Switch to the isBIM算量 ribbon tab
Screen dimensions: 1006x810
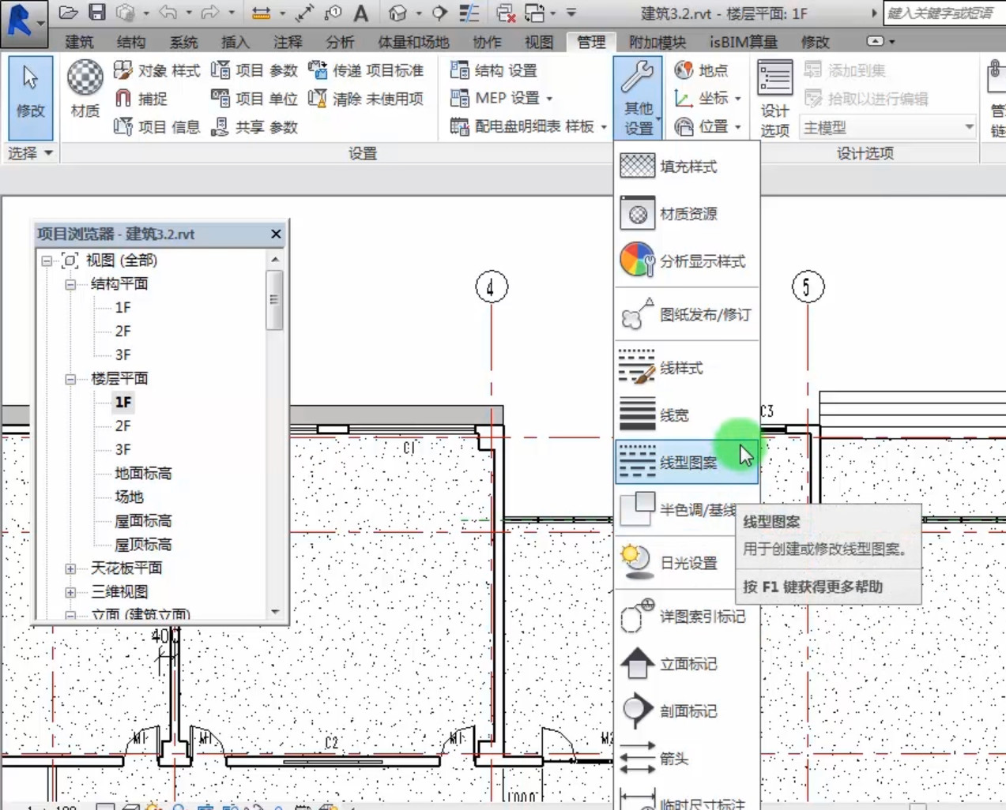point(744,41)
